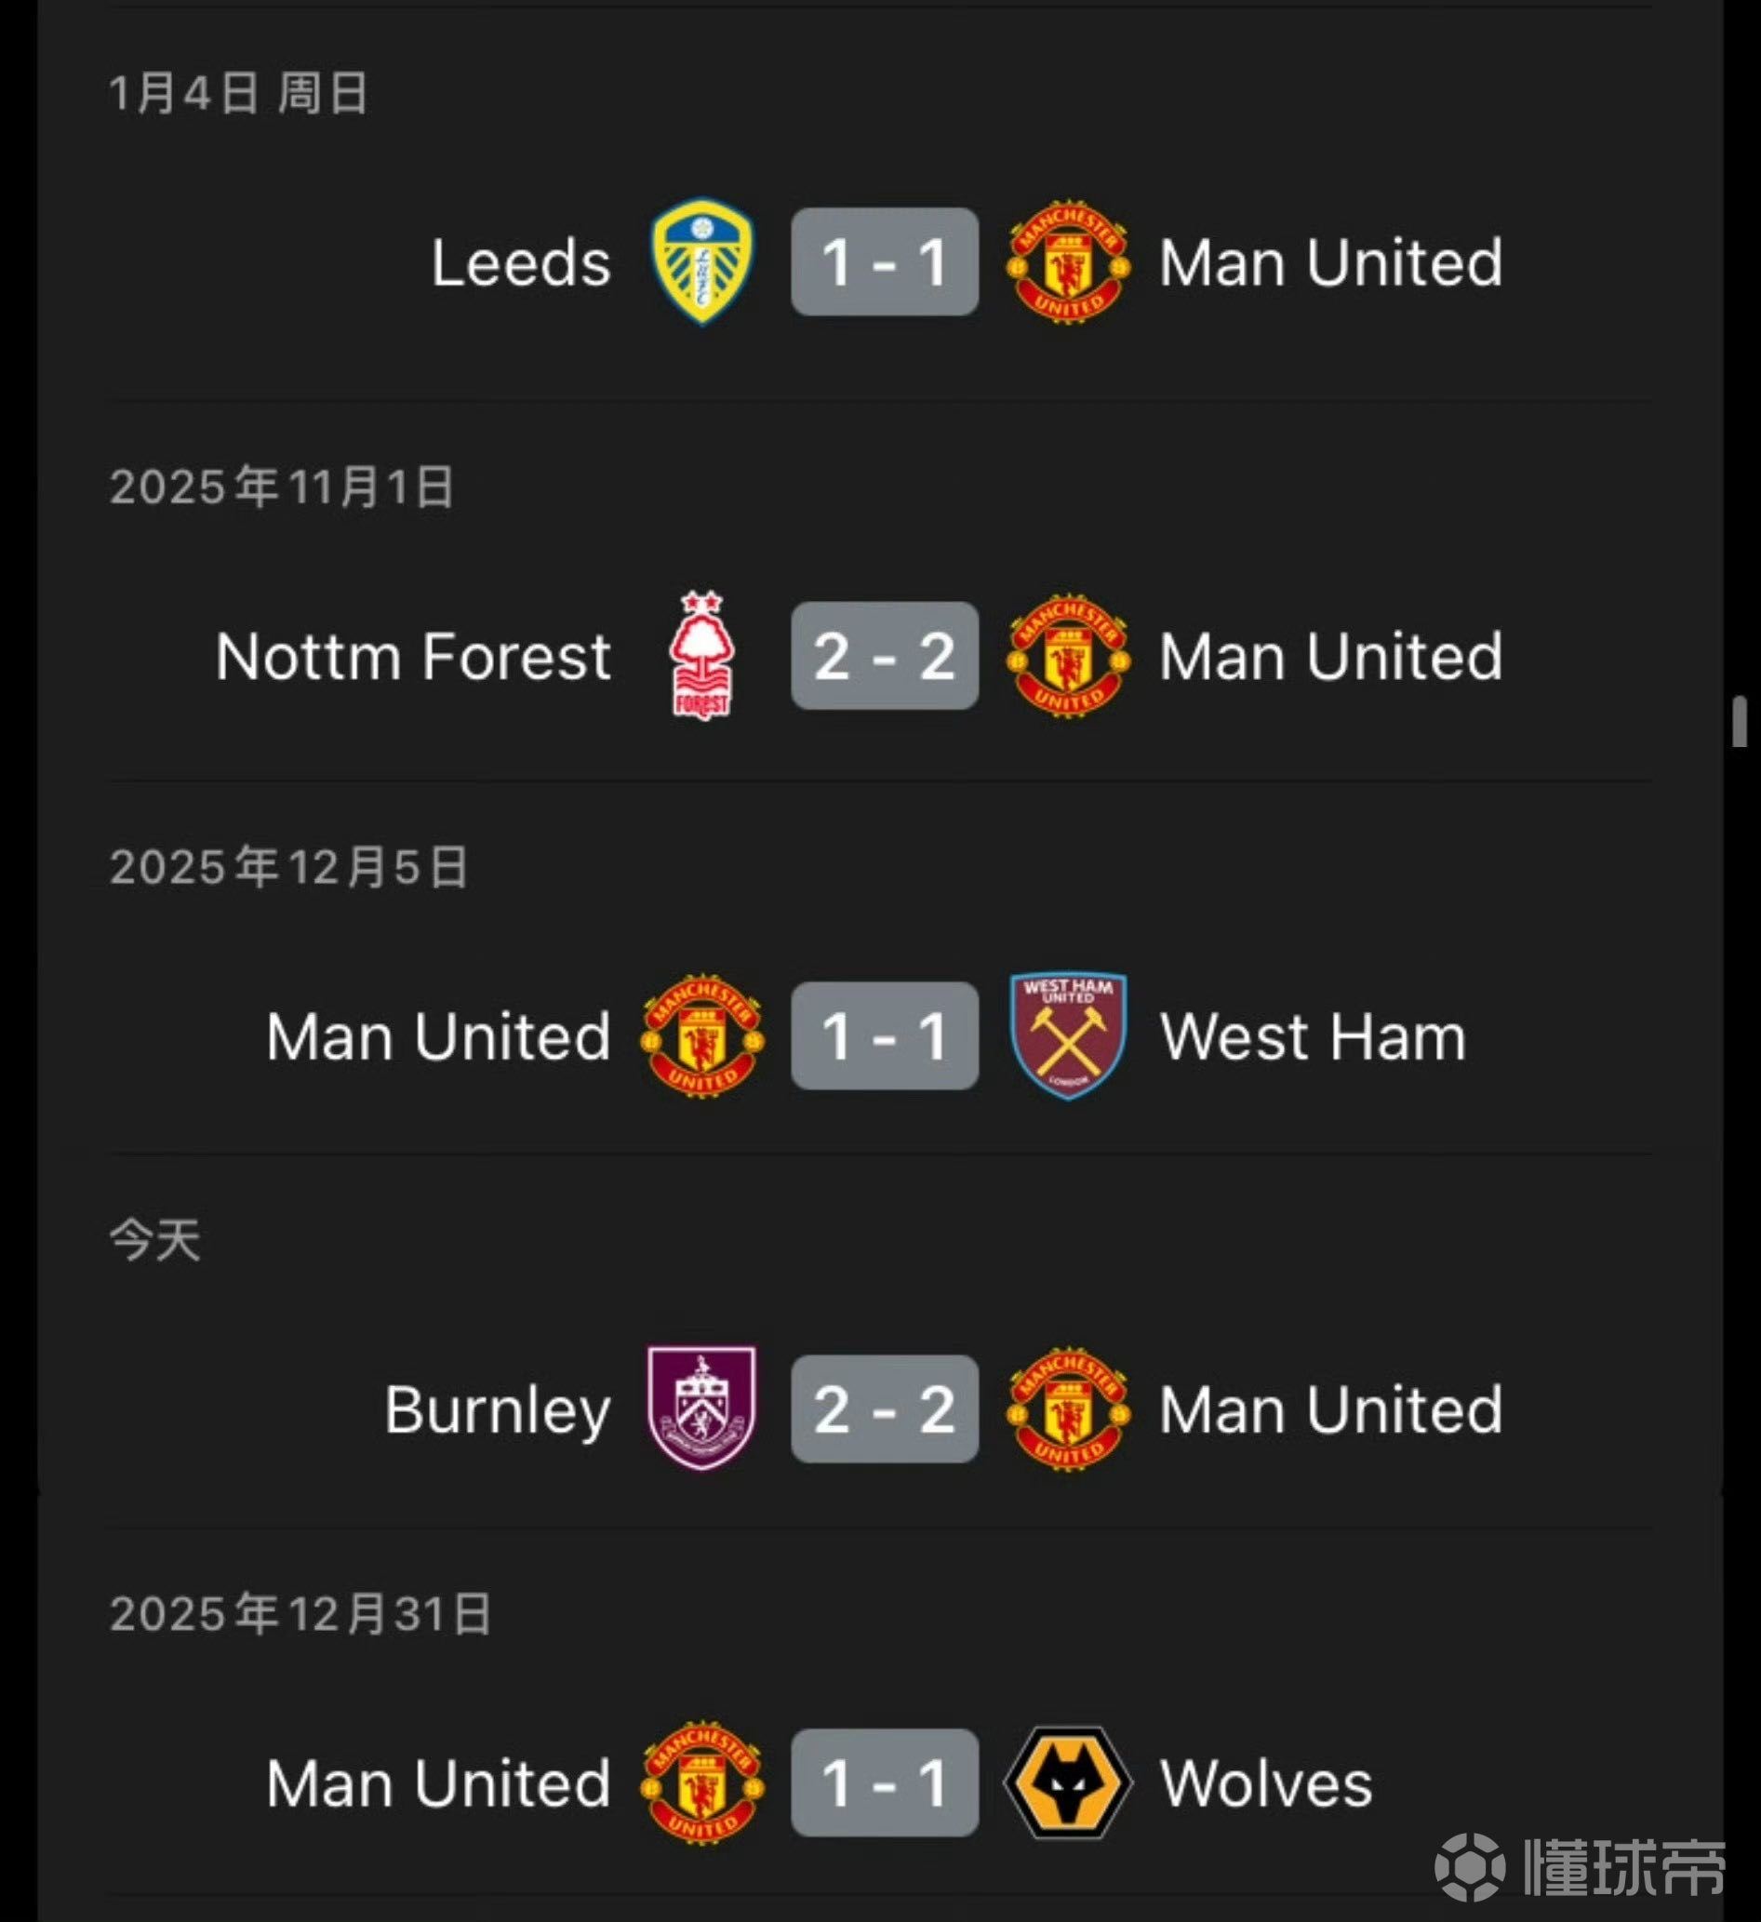The width and height of the screenshot is (1761, 1922).
Task: Open the Nottm Forest 2 - 2 score
Action: (884, 656)
